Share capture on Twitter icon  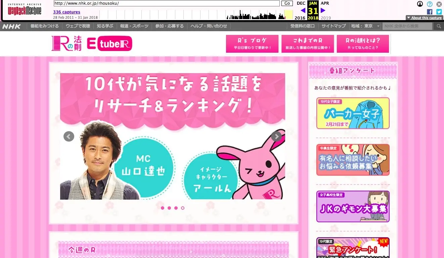click(x=439, y=12)
